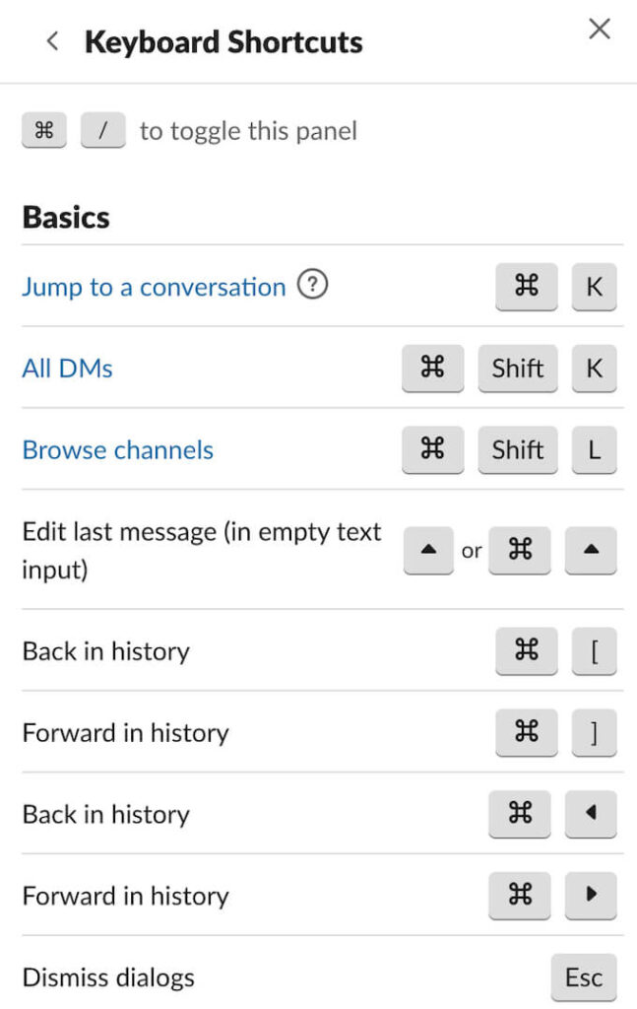Screen dimensions: 637x1009
Task: Click the slash key in toggle panel hint
Action: coord(103,131)
